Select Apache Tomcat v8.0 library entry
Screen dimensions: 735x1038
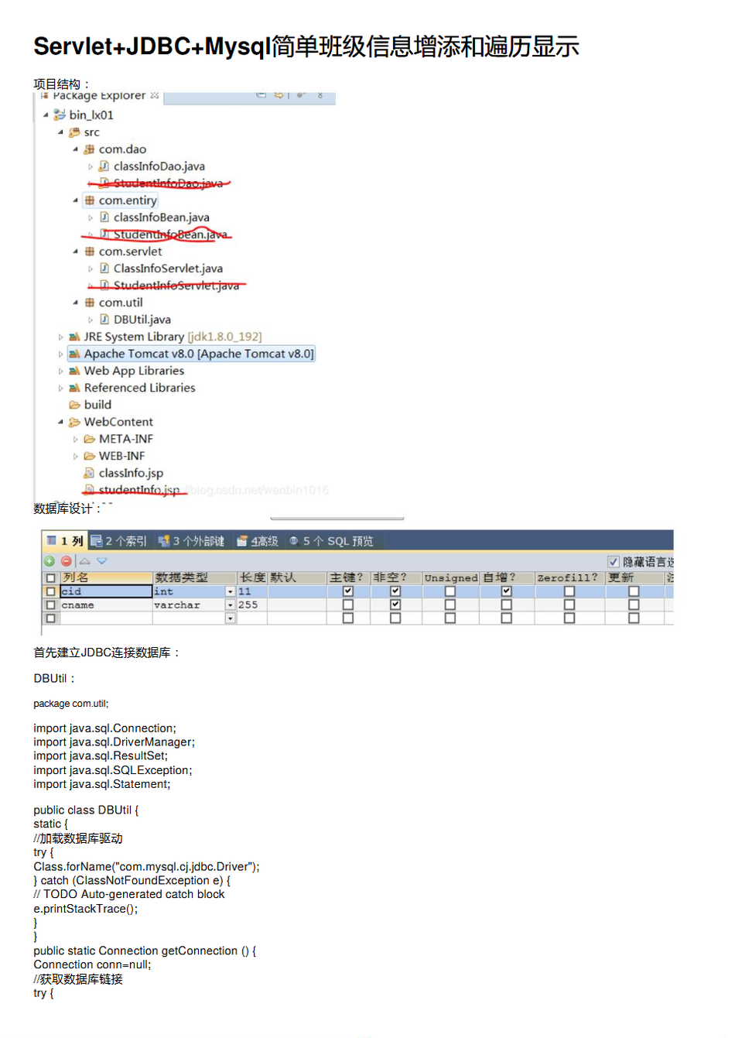pos(198,354)
